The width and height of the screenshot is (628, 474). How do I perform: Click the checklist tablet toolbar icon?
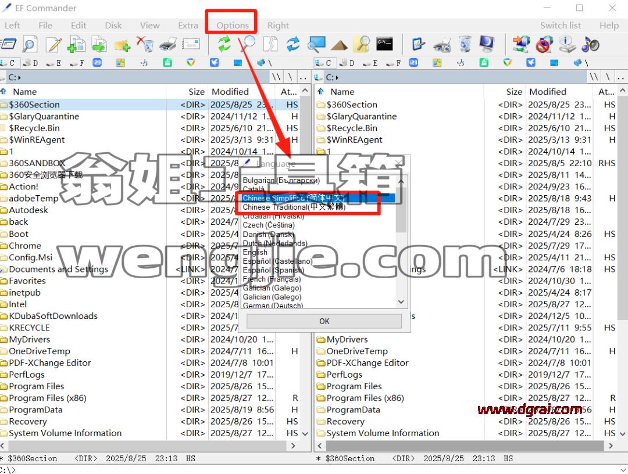click(x=418, y=44)
